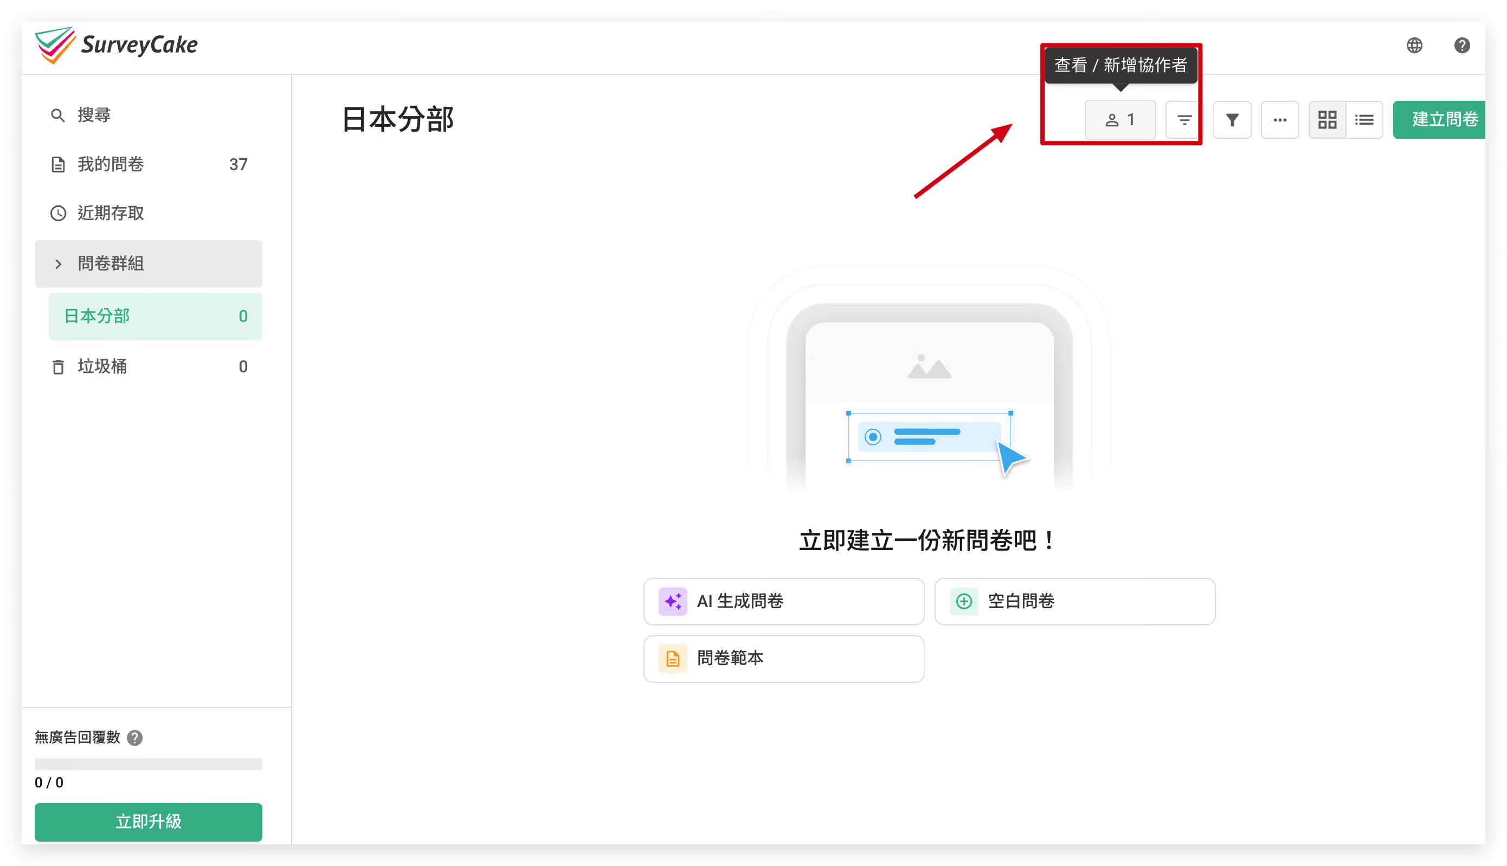This screenshot has height=866, width=1507.
Task: Open 近期存取 in the sidebar
Action: [148, 213]
